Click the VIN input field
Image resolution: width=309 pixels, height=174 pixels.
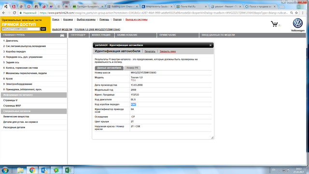(x=21, y=29)
